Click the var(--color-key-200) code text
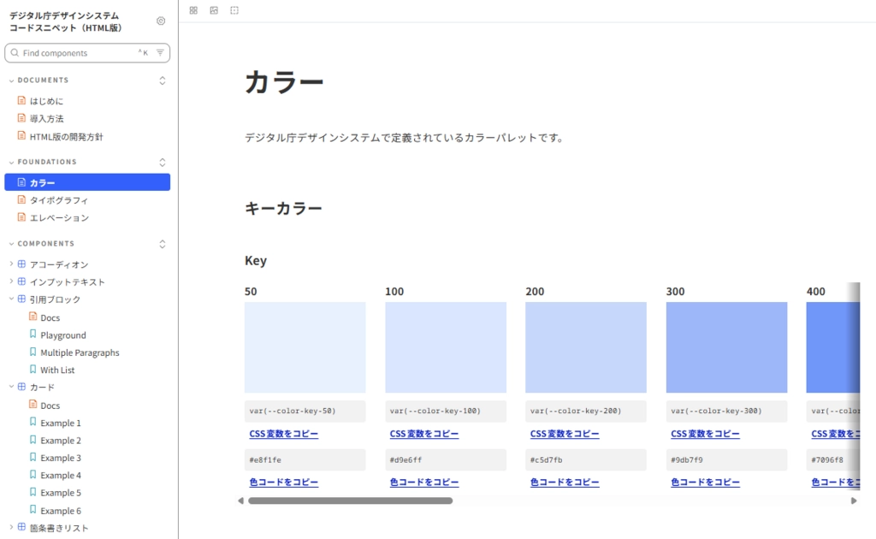 pos(576,411)
